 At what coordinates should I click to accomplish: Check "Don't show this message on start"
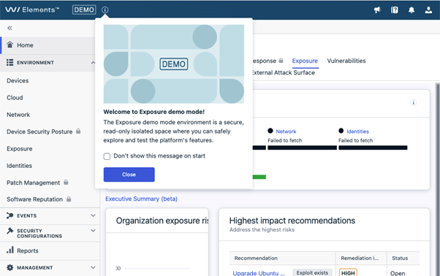pos(107,156)
